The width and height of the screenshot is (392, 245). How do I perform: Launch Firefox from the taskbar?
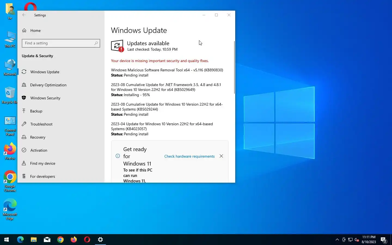[74, 240]
